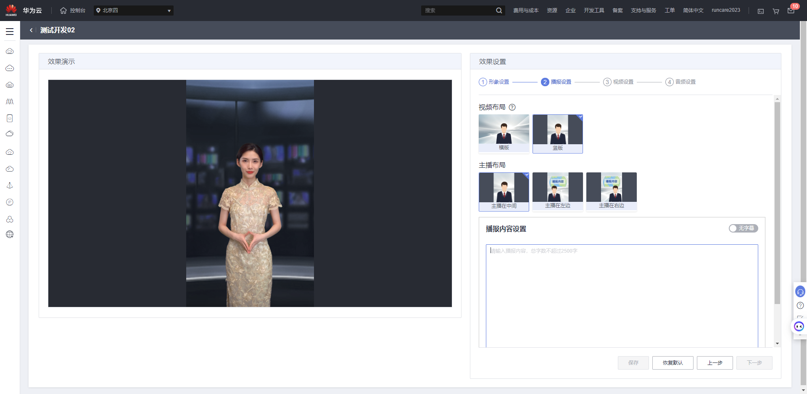Open the IP service sidebar icon
Image resolution: width=807 pixels, height=394 pixels.
tap(10, 202)
